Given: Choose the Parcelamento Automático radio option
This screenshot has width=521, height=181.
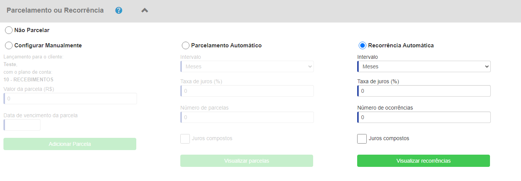Looking at the screenshot, I should point(186,45).
